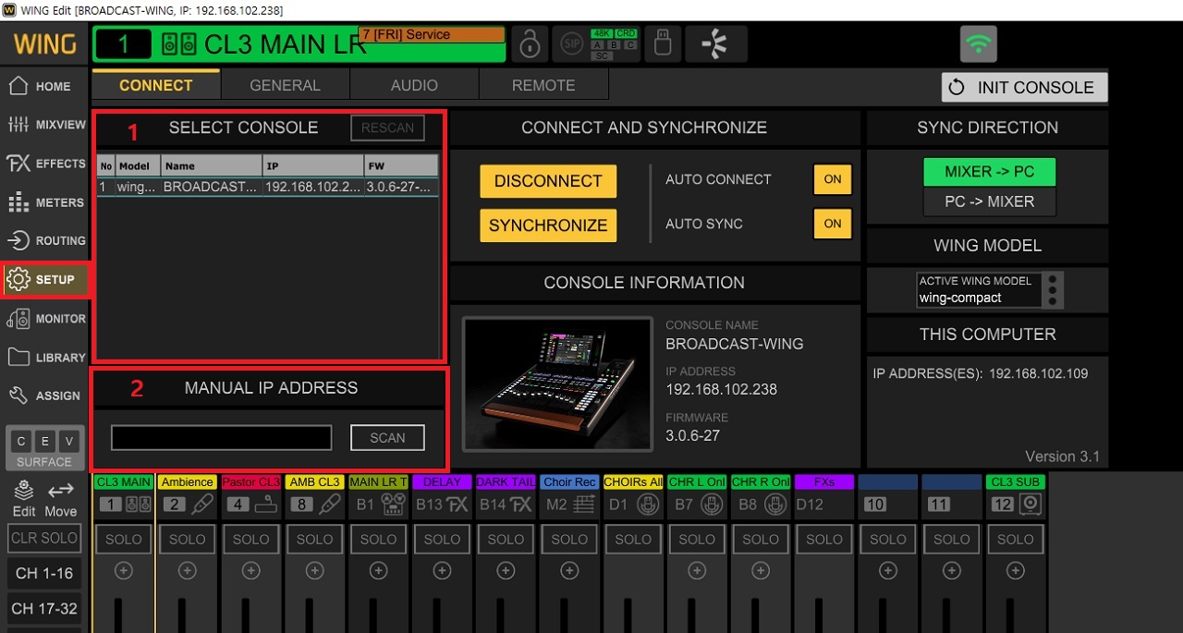
Task: Open the SETUP page
Action: pyautogui.click(x=44, y=279)
